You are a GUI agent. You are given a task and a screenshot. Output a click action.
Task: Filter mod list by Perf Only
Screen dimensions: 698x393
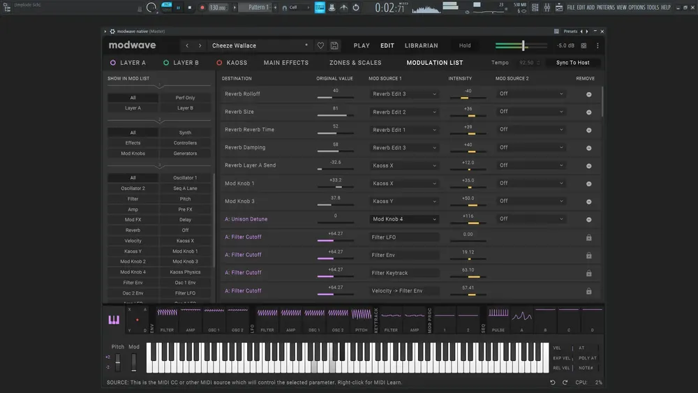[x=185, y=98]
